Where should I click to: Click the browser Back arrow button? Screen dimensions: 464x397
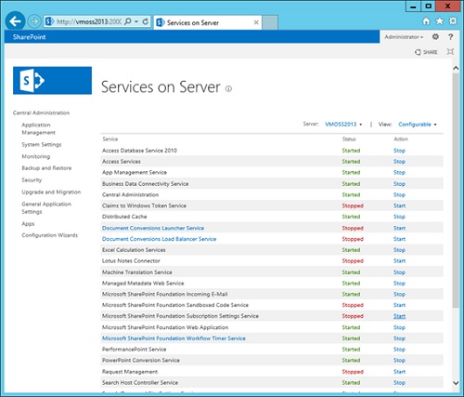[x=15, y=21]
